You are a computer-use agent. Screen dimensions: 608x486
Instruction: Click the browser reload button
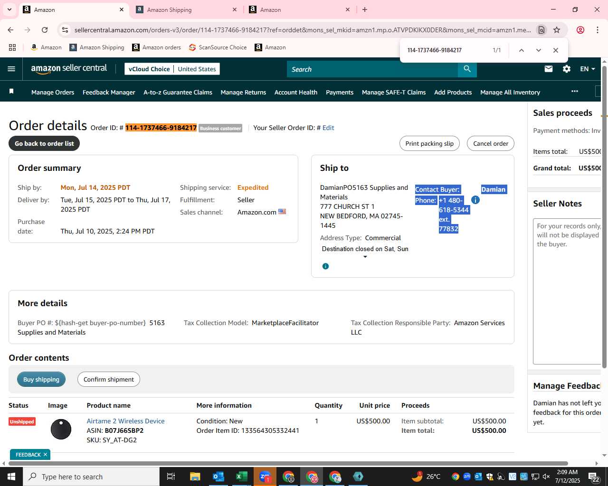point(45,30)
